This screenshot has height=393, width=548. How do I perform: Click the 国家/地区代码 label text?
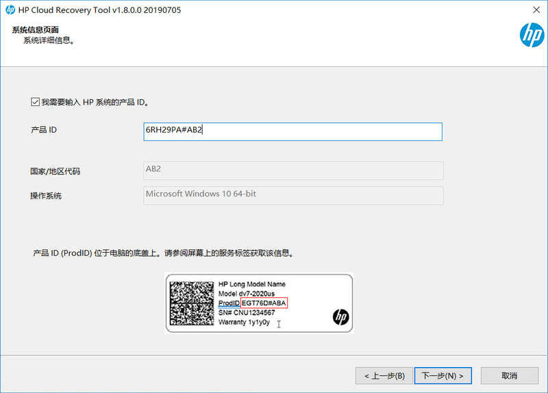tap(55, 171)
